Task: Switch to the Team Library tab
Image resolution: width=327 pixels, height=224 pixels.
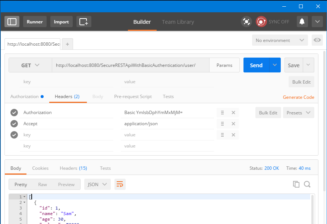Action: point(178,22)
